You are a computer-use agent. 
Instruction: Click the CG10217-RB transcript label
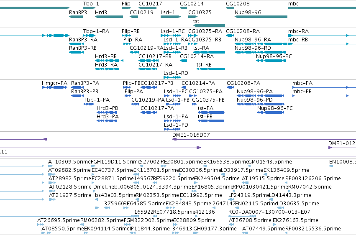155,56
